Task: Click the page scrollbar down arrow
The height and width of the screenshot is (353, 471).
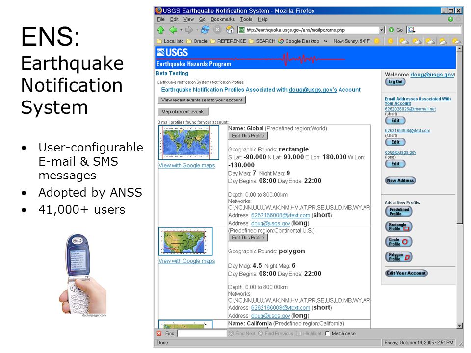Action: pyautogui.click(x=459, y=326)
